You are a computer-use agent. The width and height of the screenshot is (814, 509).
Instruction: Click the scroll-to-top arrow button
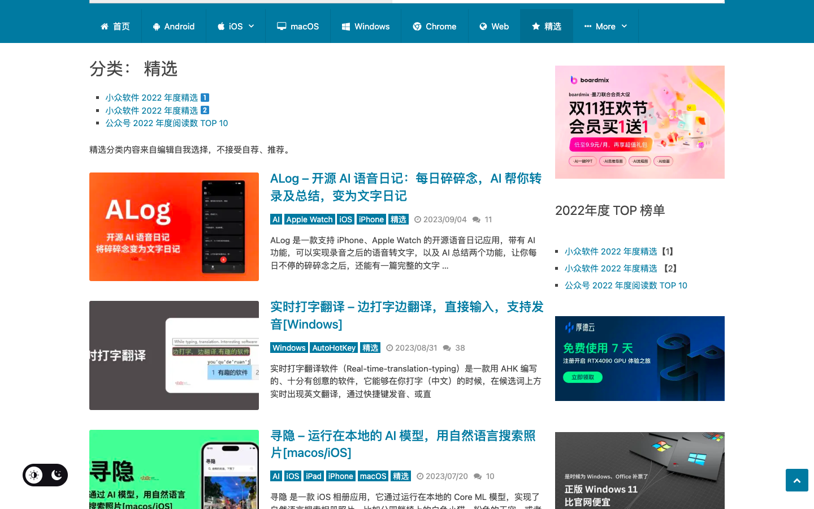pyautogui.click(x=797, y=480)
